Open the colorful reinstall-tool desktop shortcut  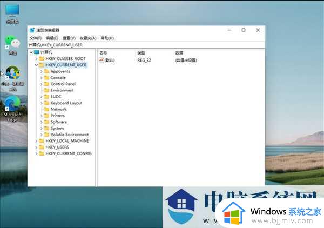pos(12,78)
